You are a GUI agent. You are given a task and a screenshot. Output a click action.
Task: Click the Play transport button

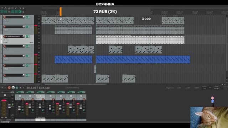pyautogui.click(x=13, y=88)
